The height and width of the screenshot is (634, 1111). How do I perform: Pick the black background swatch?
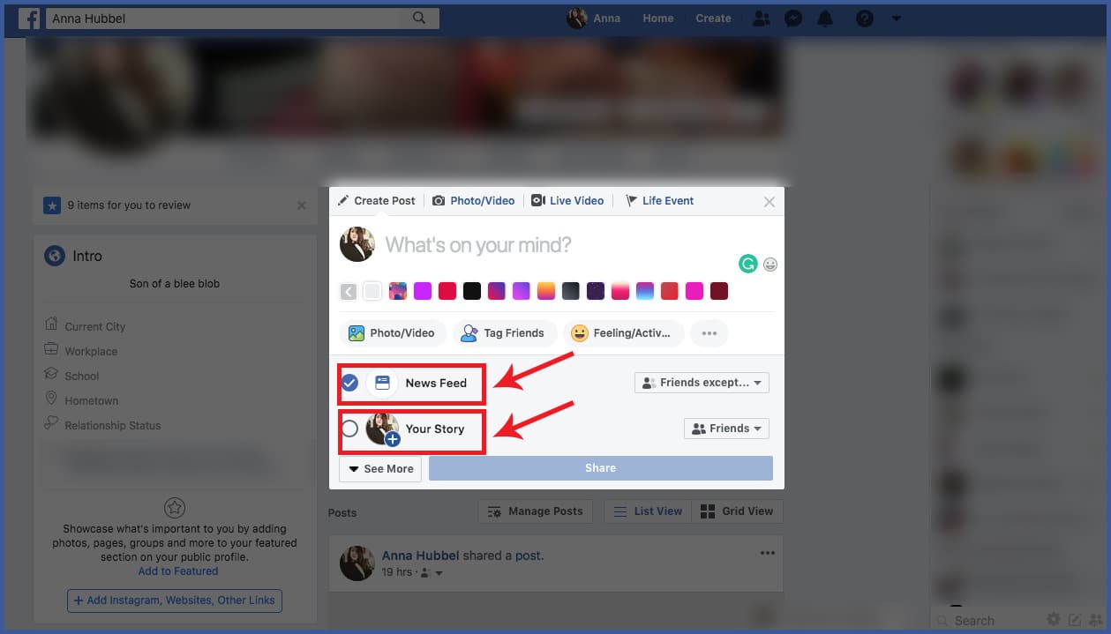pyautogui.click(x=472, y=291)
